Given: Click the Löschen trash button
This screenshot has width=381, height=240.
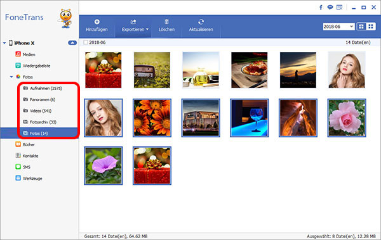Looking at the screenshot, I should pos(166,26).
